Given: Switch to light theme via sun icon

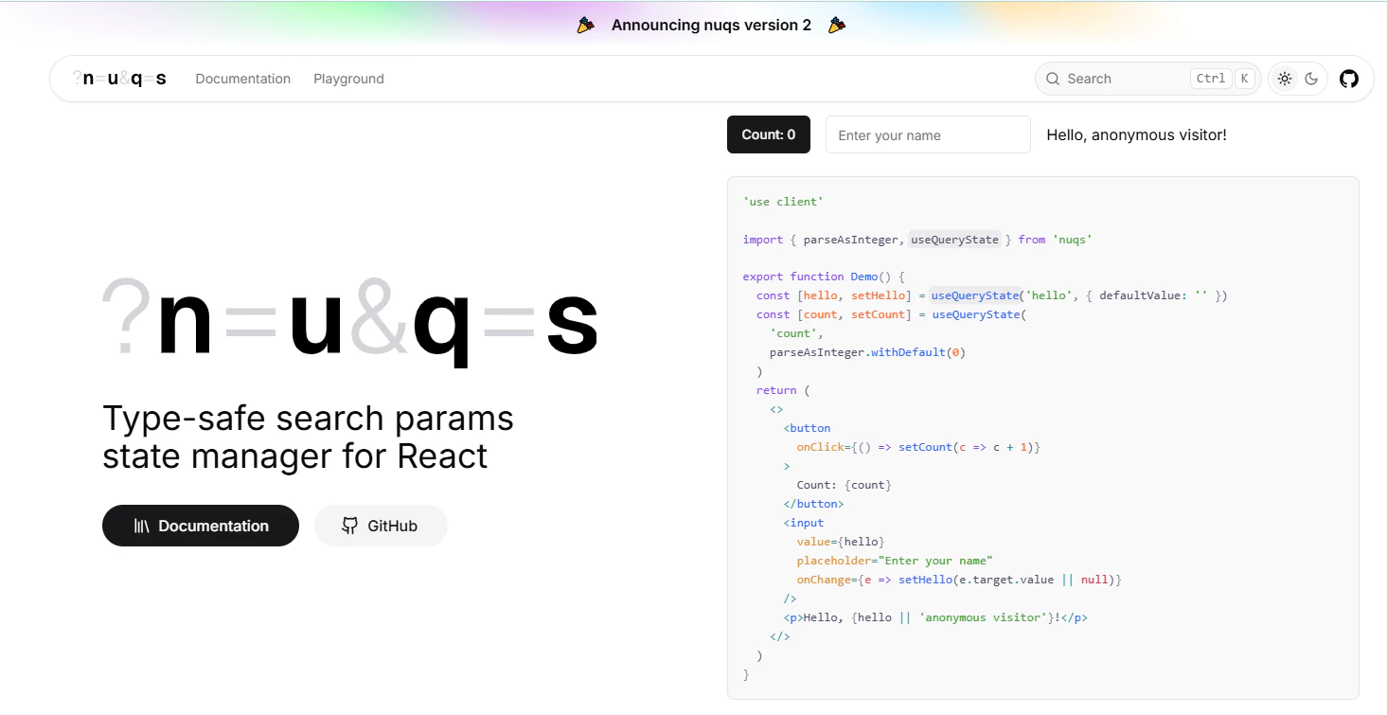Looking at the screenshot, I should coord(1285,79).
